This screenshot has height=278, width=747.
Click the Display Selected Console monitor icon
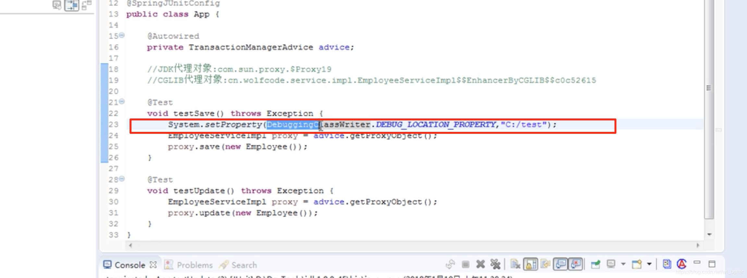[611, 264]
